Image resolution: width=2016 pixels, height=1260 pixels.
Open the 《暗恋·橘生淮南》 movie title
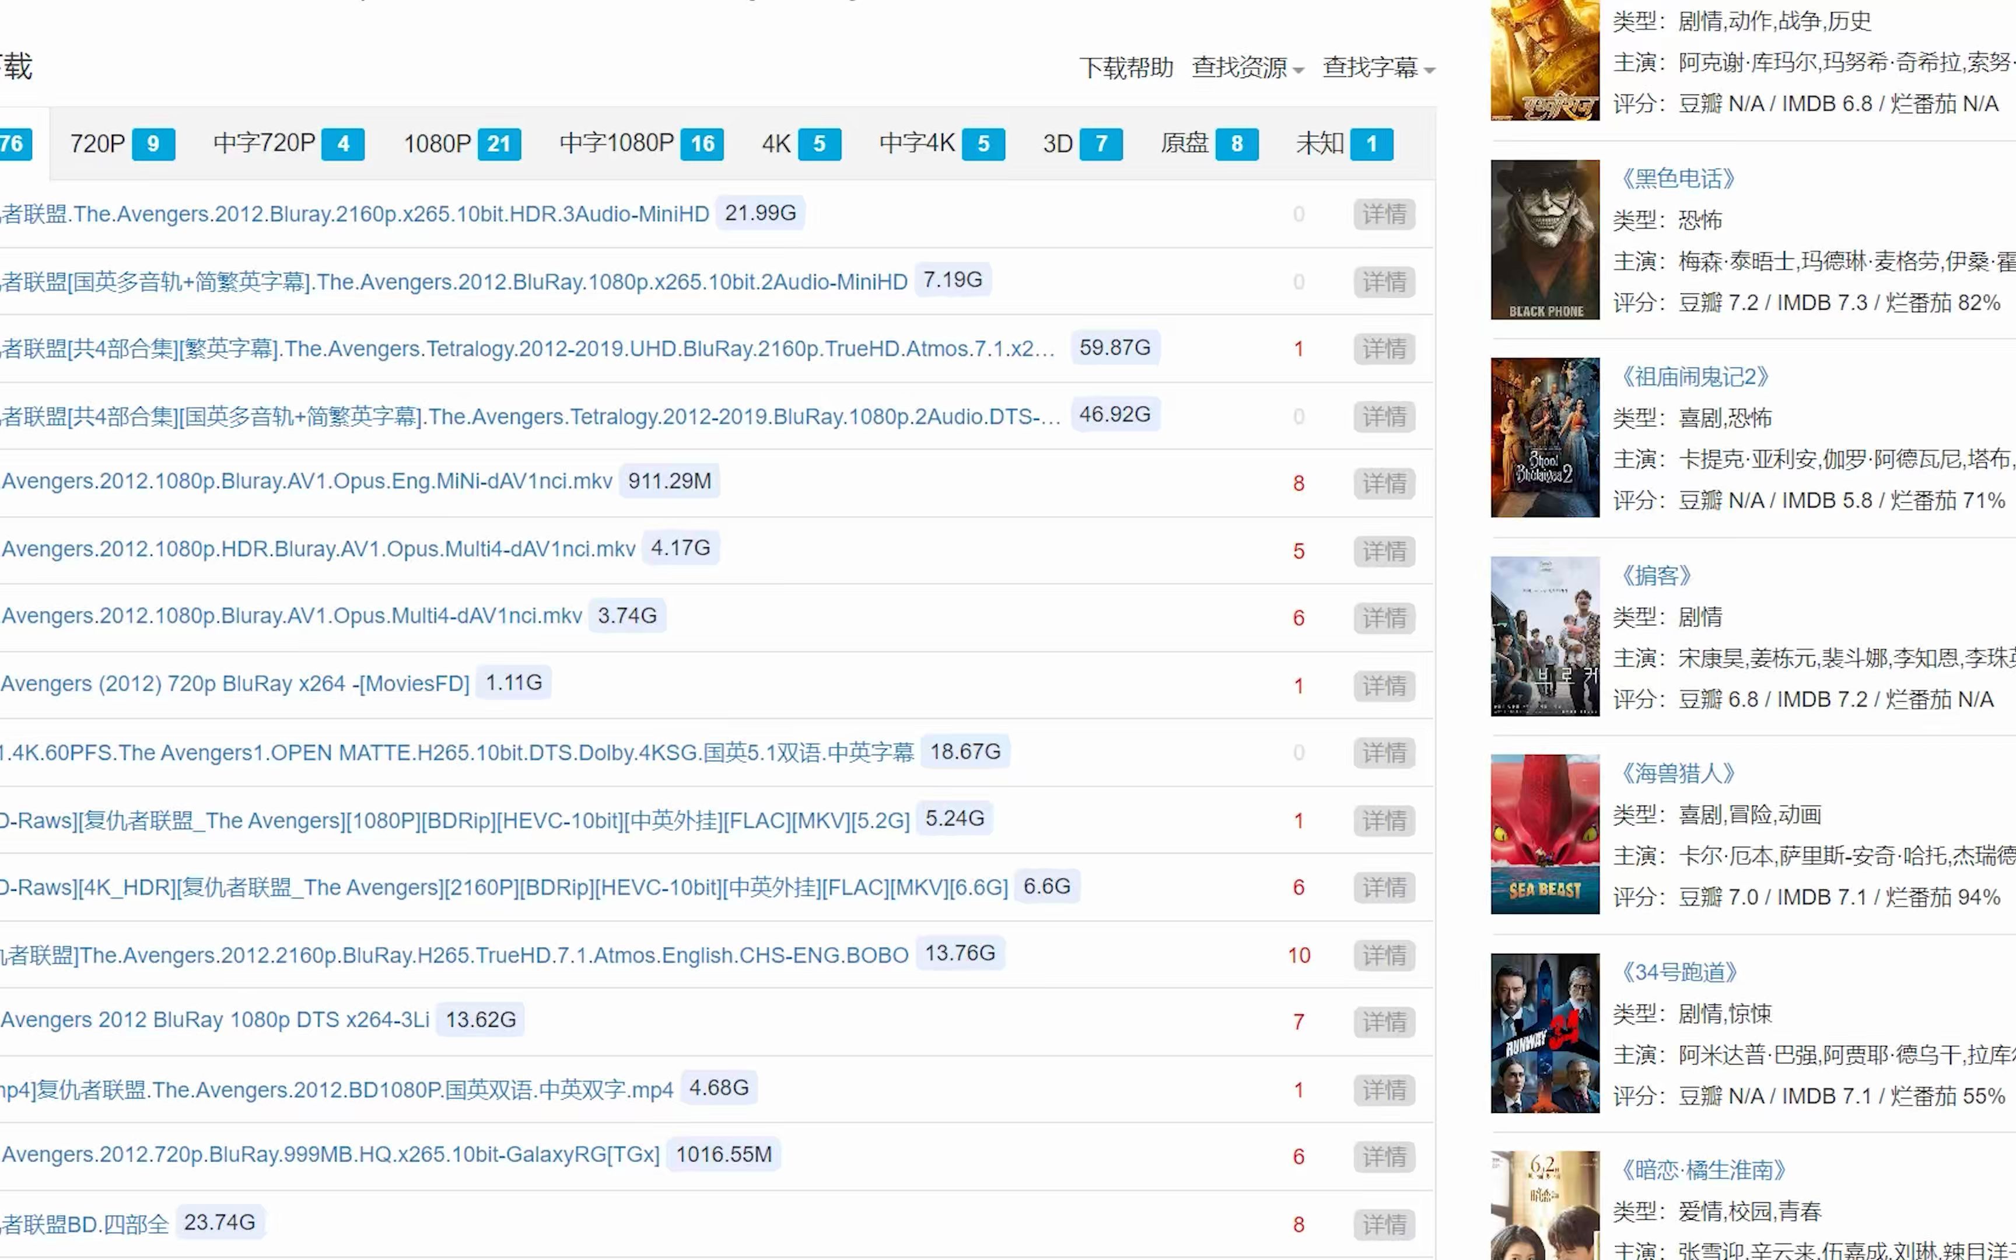pos(1702,1170)
